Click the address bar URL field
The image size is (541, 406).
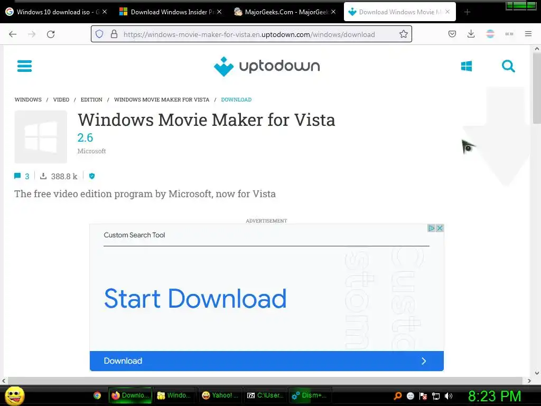click(251, 34)
